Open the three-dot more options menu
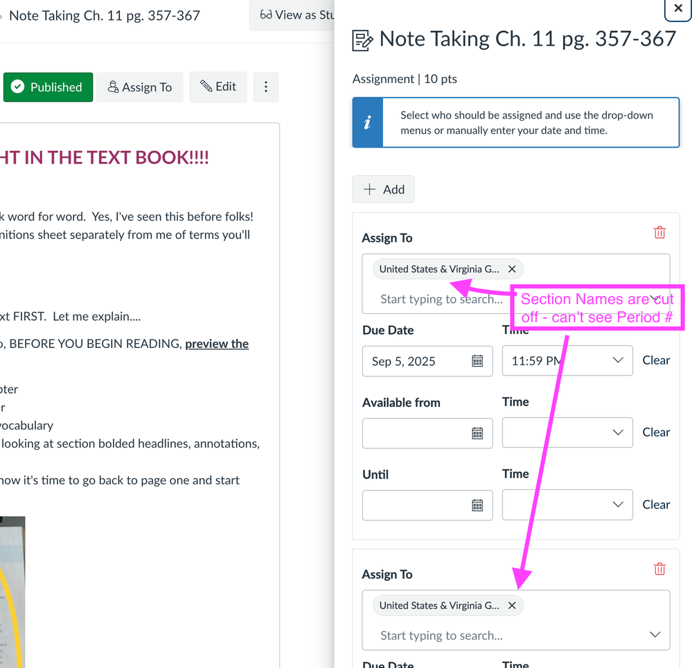The width and height of the screenshot is (692, 668). [x=266, y=87]
